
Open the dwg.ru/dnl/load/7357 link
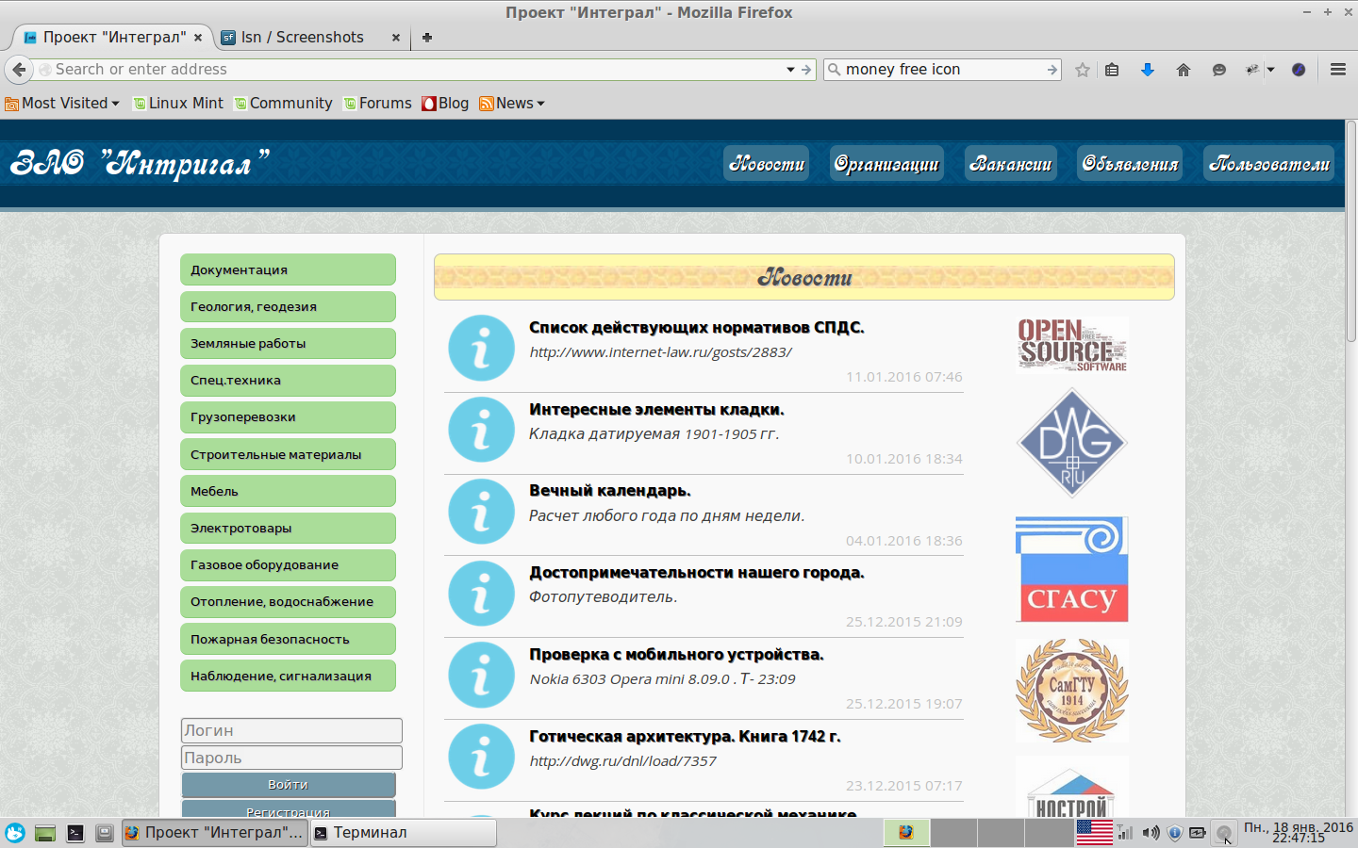coord(621,760)
